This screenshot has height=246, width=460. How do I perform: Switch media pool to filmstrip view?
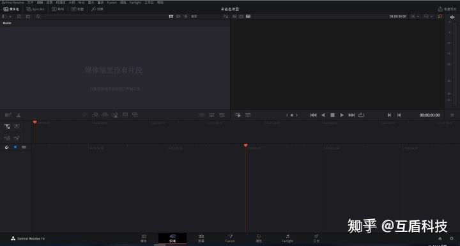178,17
